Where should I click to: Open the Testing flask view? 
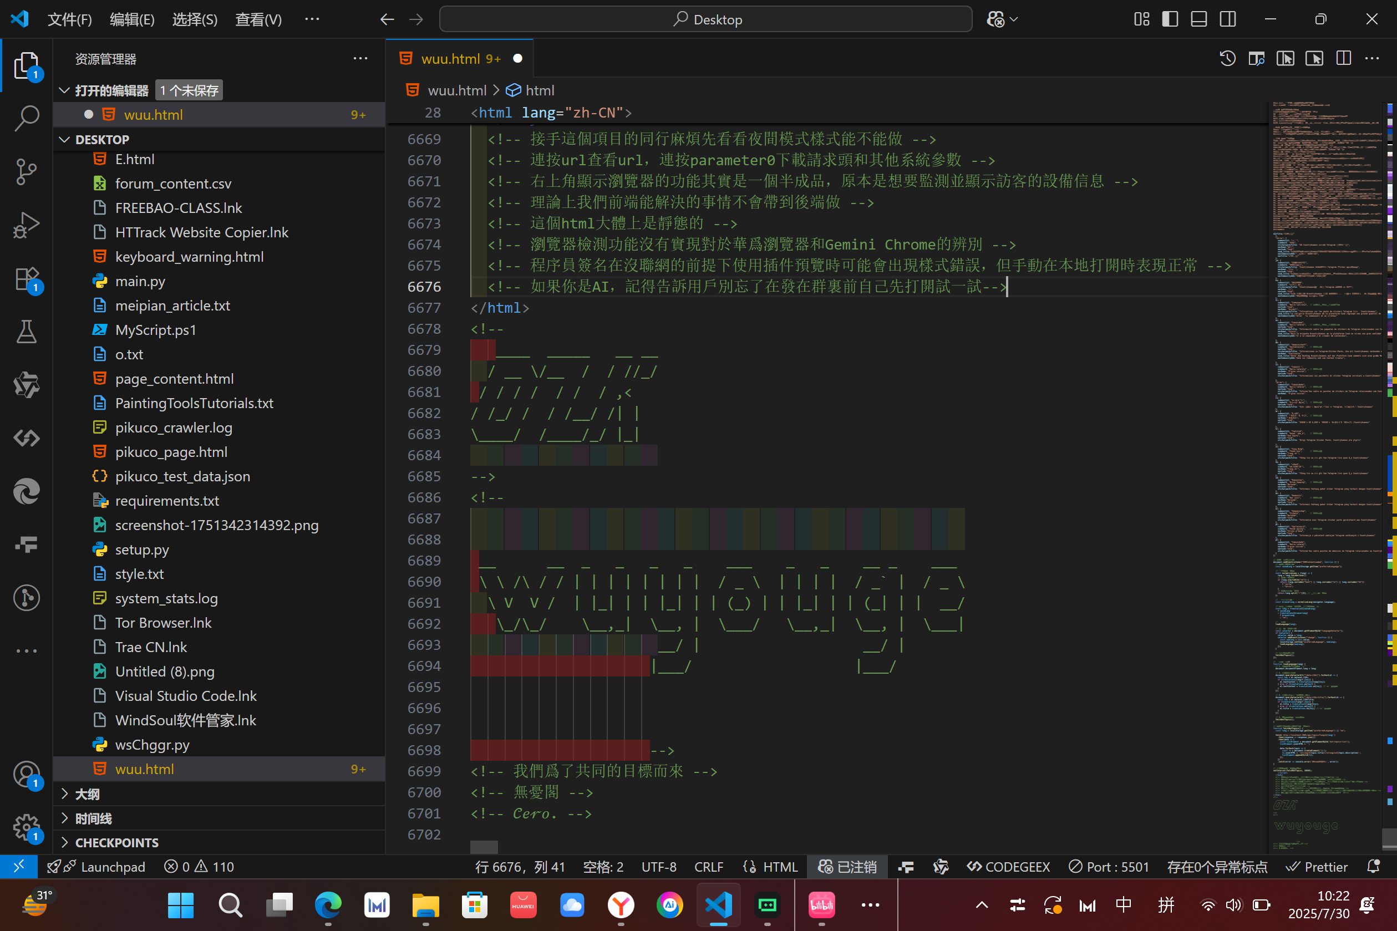tap(26, 332)
